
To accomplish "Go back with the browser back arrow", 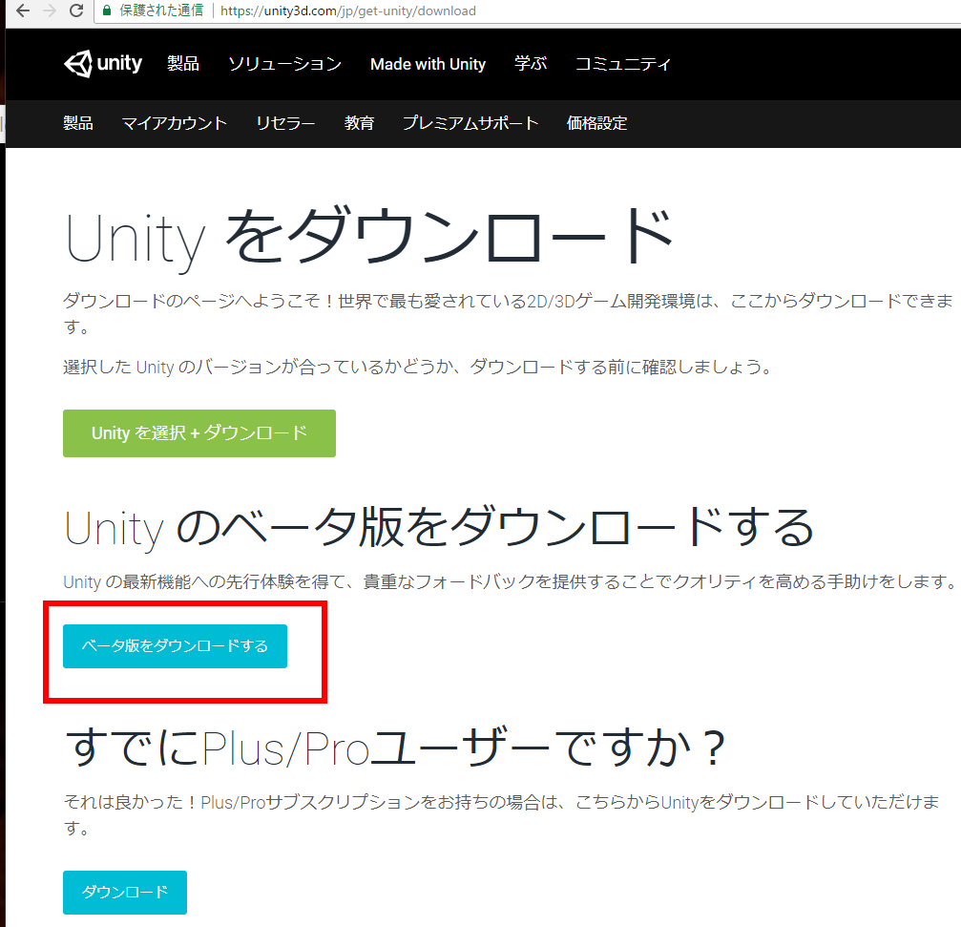I will (23, 11).
